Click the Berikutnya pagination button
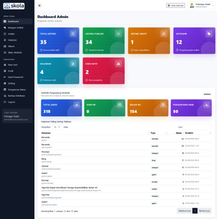 204,211
